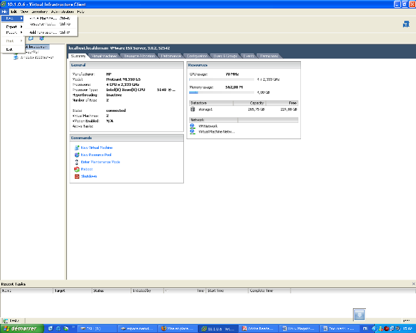Open the Performance tab
Screen dimensions: 416x333
point(172,57)
